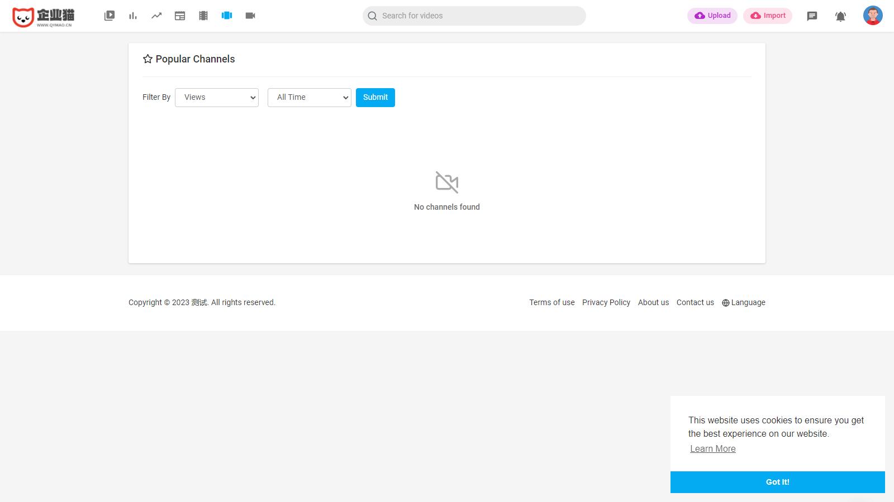
Task: Open the trending arrow icon
Action: click(156, 16)
